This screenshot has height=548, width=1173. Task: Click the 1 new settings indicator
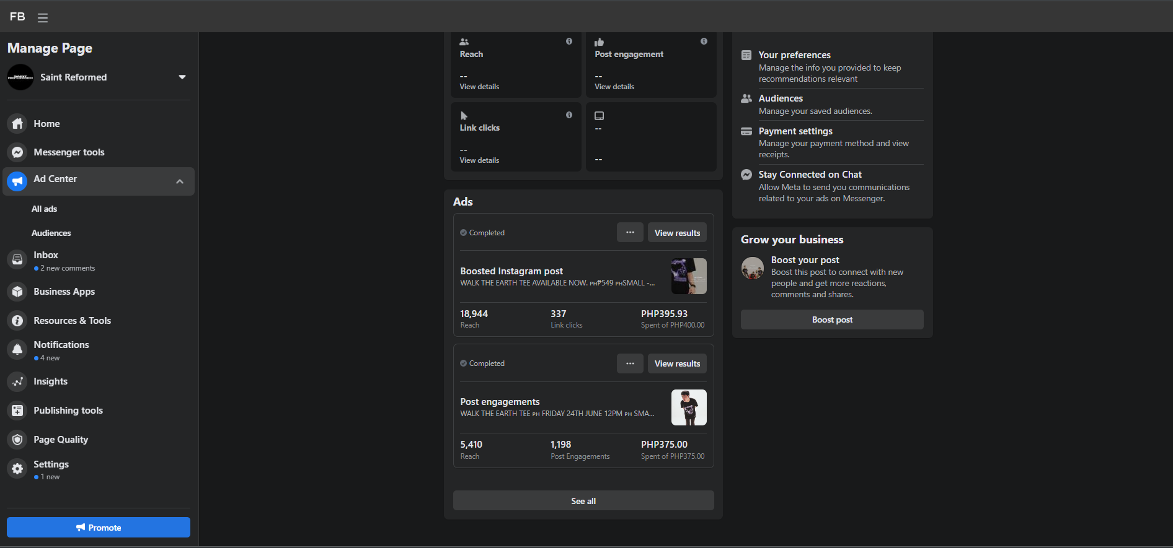click(47, 477)
